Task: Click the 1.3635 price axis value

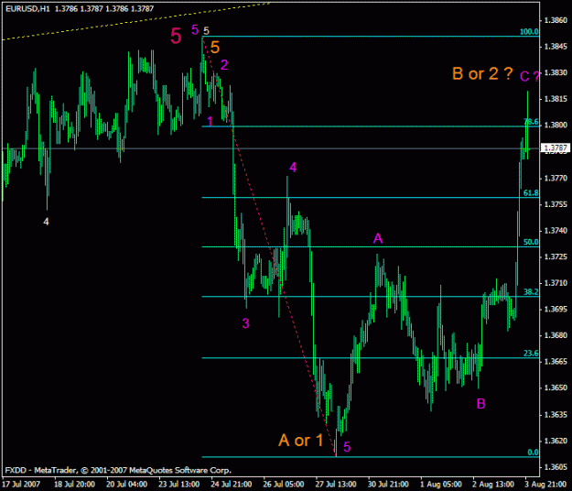Action: coord(556,415)
